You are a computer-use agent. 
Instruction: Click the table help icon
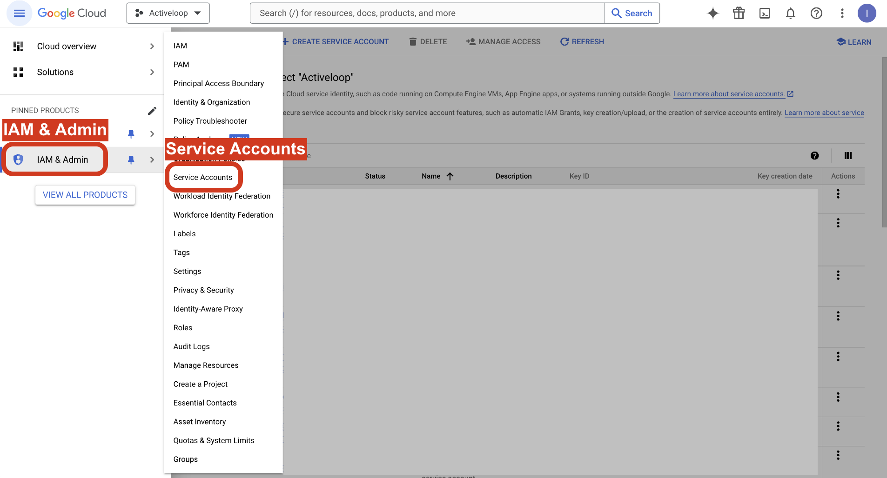coord(814,156)
